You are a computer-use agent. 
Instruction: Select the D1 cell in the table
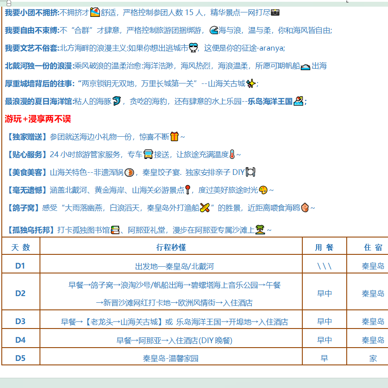(20, 266)
